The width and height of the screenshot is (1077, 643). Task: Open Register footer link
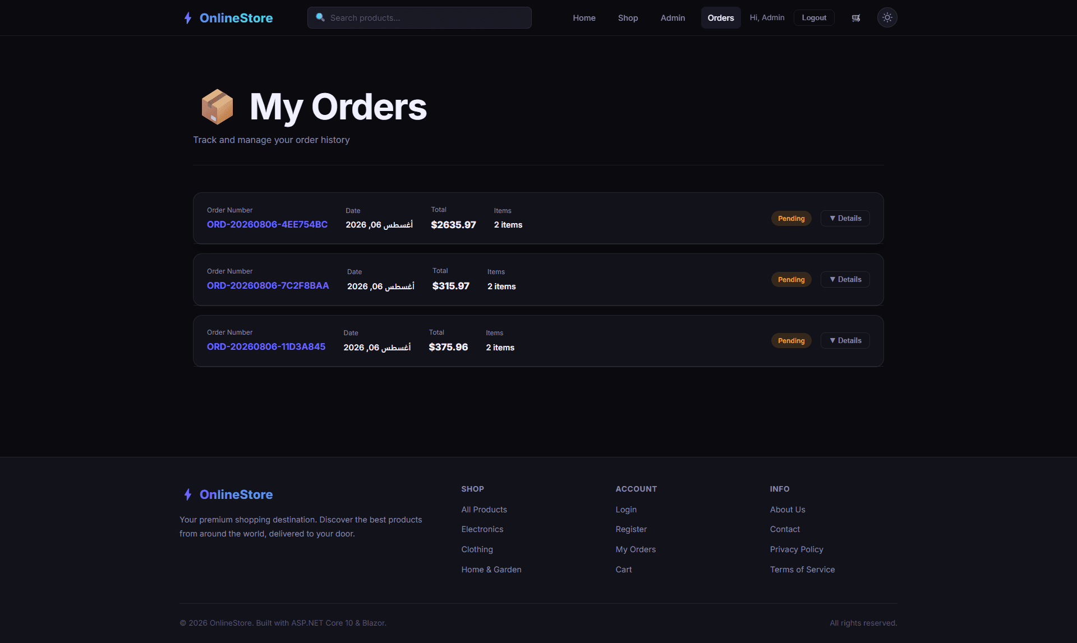(x=631, y=529)
